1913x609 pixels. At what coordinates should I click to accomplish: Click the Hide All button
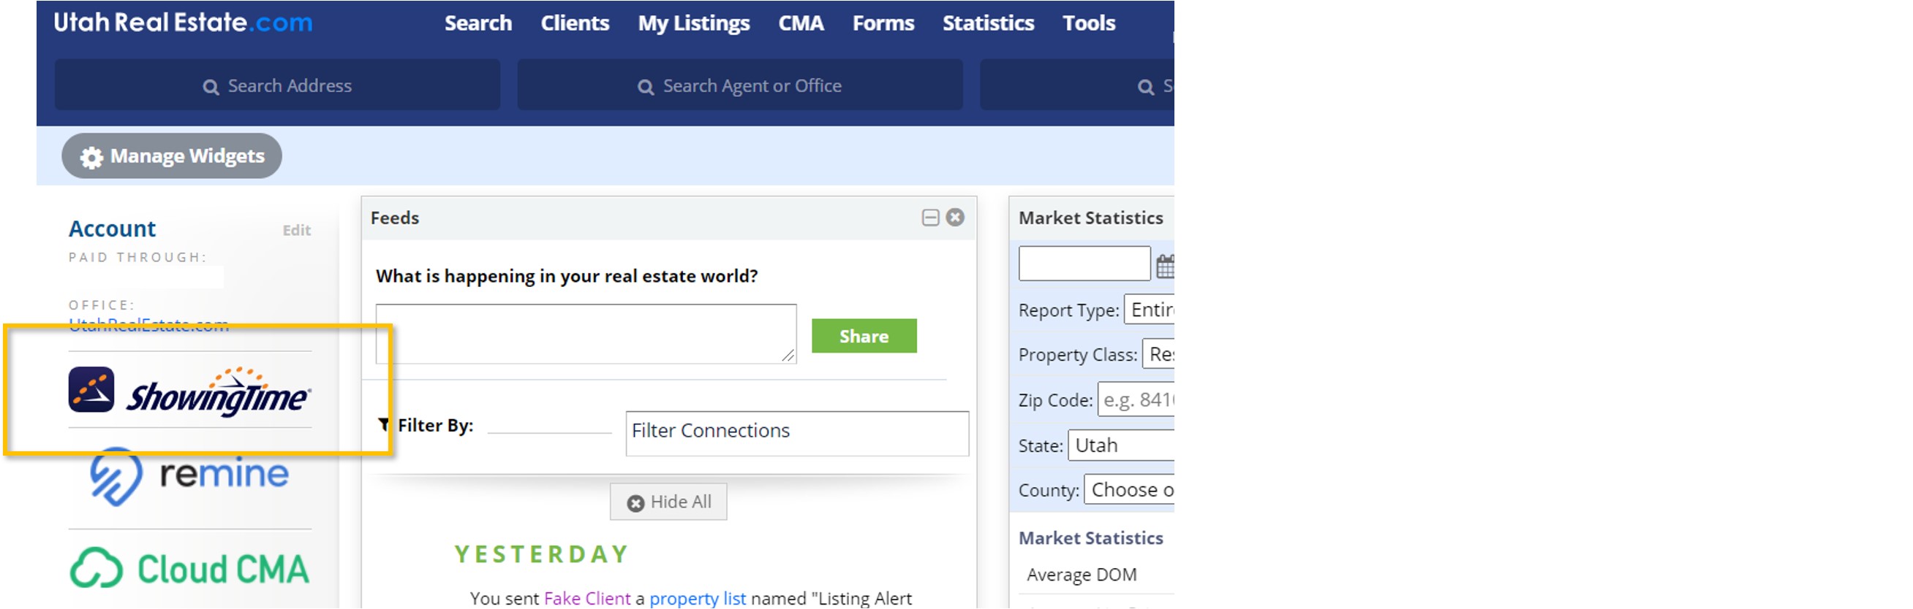[668, 502]
